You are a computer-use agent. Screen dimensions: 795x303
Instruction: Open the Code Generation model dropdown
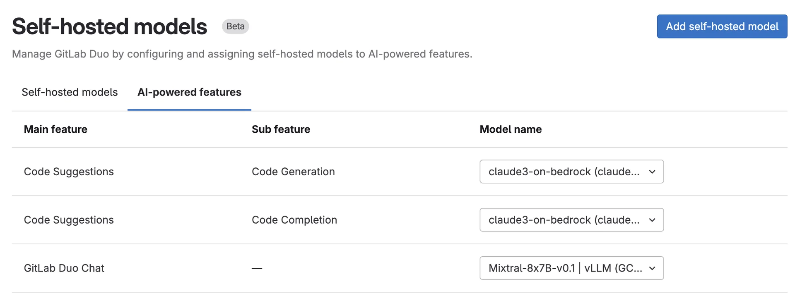[x=571, y=172]
